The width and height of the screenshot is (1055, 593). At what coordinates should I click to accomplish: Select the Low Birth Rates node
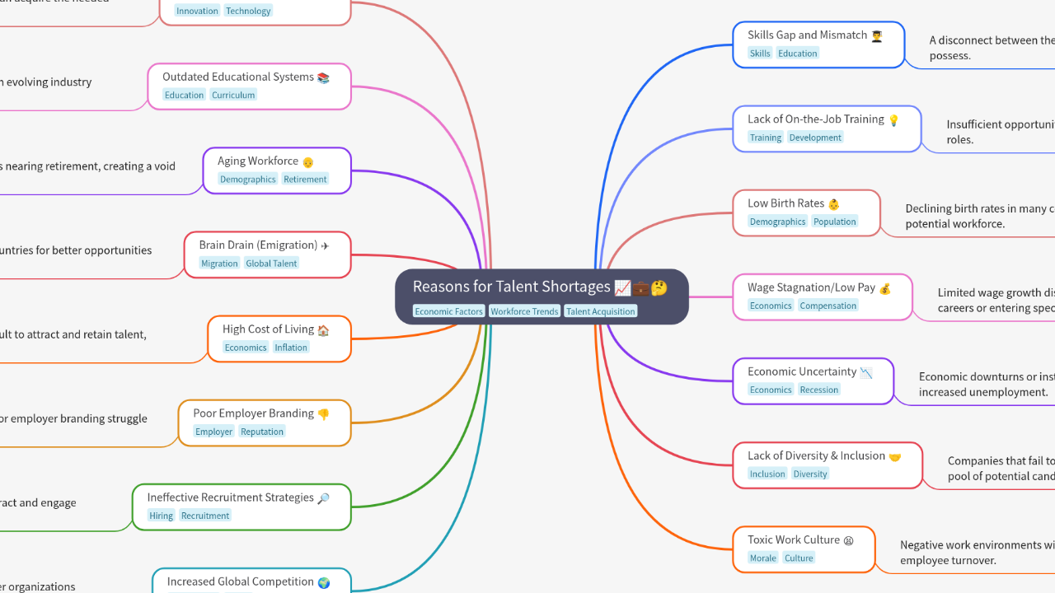pos(806,212)
